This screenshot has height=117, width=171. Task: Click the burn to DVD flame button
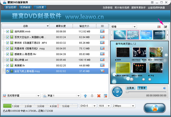[x=155, y=108]
